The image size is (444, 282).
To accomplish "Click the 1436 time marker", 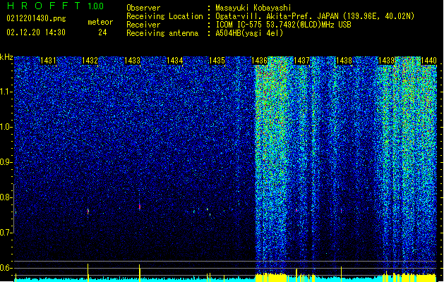I will click(x=259, y=60).
